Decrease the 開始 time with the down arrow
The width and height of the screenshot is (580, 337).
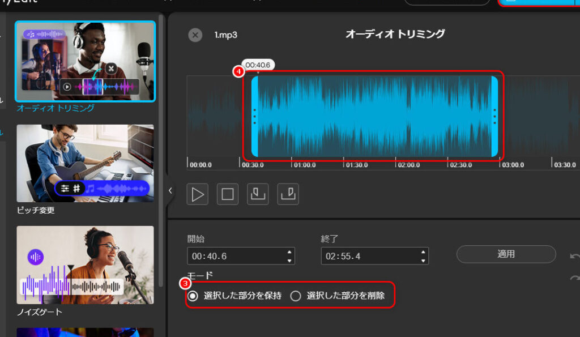tap(290, 261)
